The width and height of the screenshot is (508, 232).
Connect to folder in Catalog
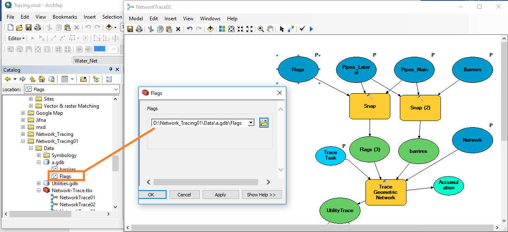pos(83,79)
